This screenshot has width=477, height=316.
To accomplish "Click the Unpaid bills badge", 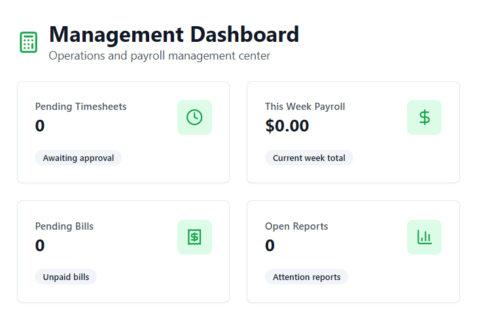I will coord(66,277).
